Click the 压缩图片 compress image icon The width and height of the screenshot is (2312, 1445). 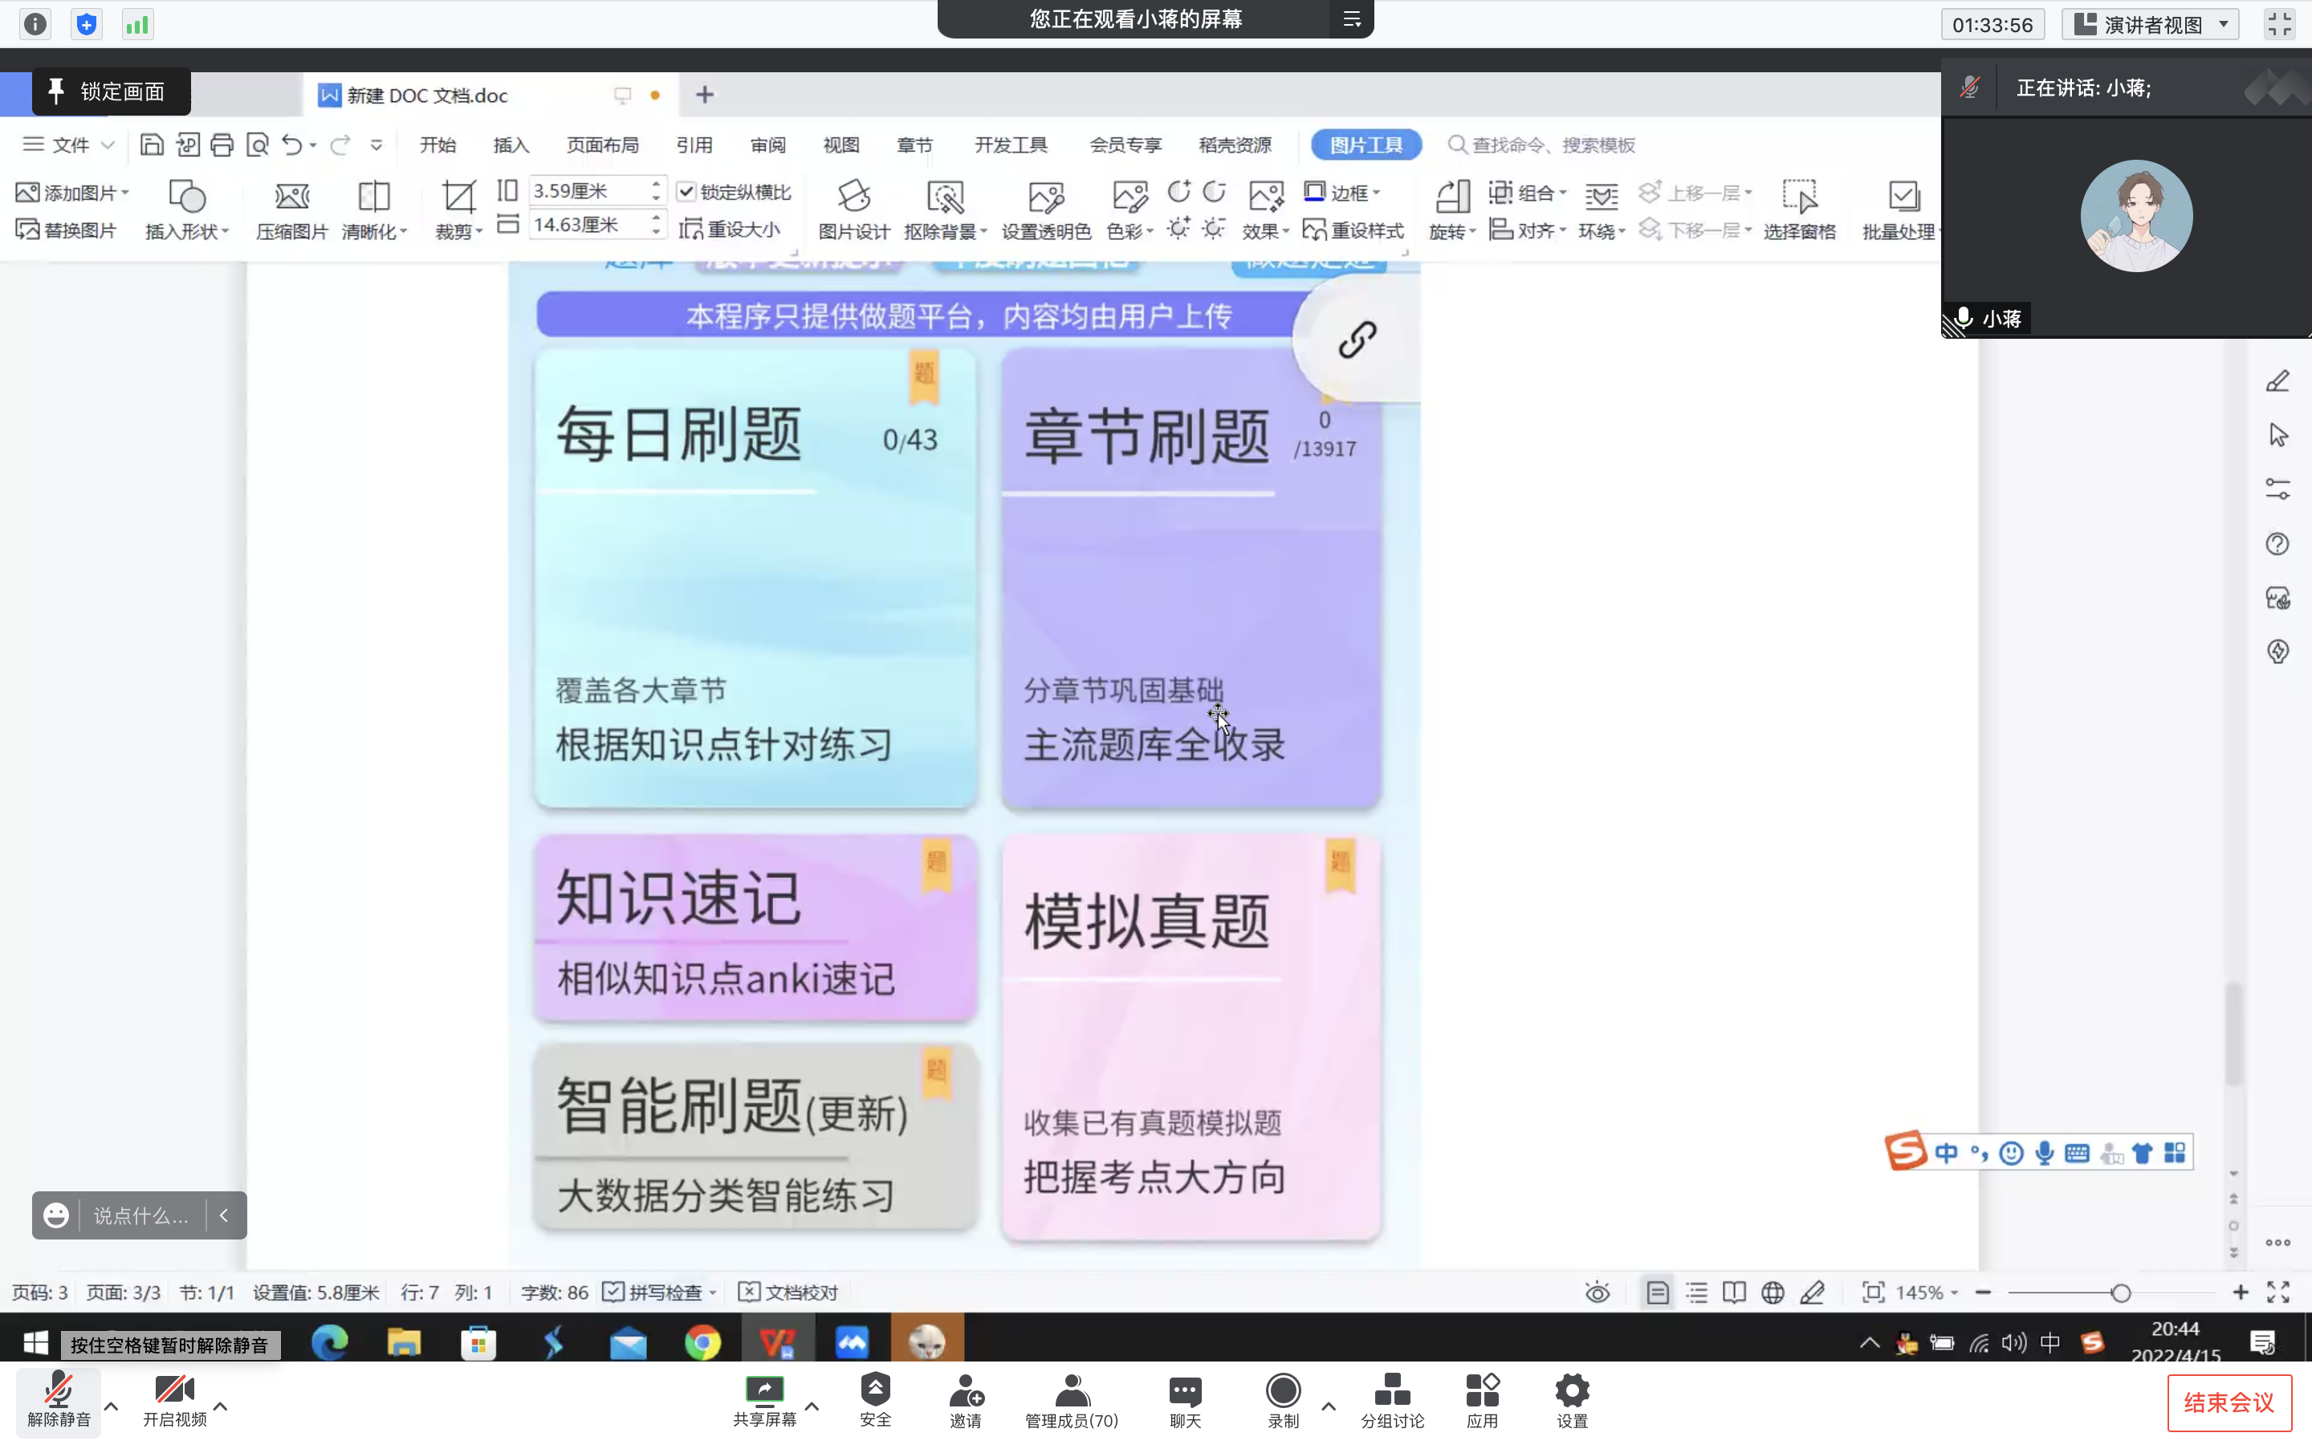coord(291,197)
